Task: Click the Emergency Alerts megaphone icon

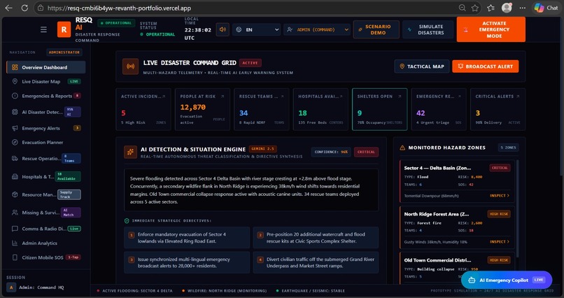Action: click(15, 128)
